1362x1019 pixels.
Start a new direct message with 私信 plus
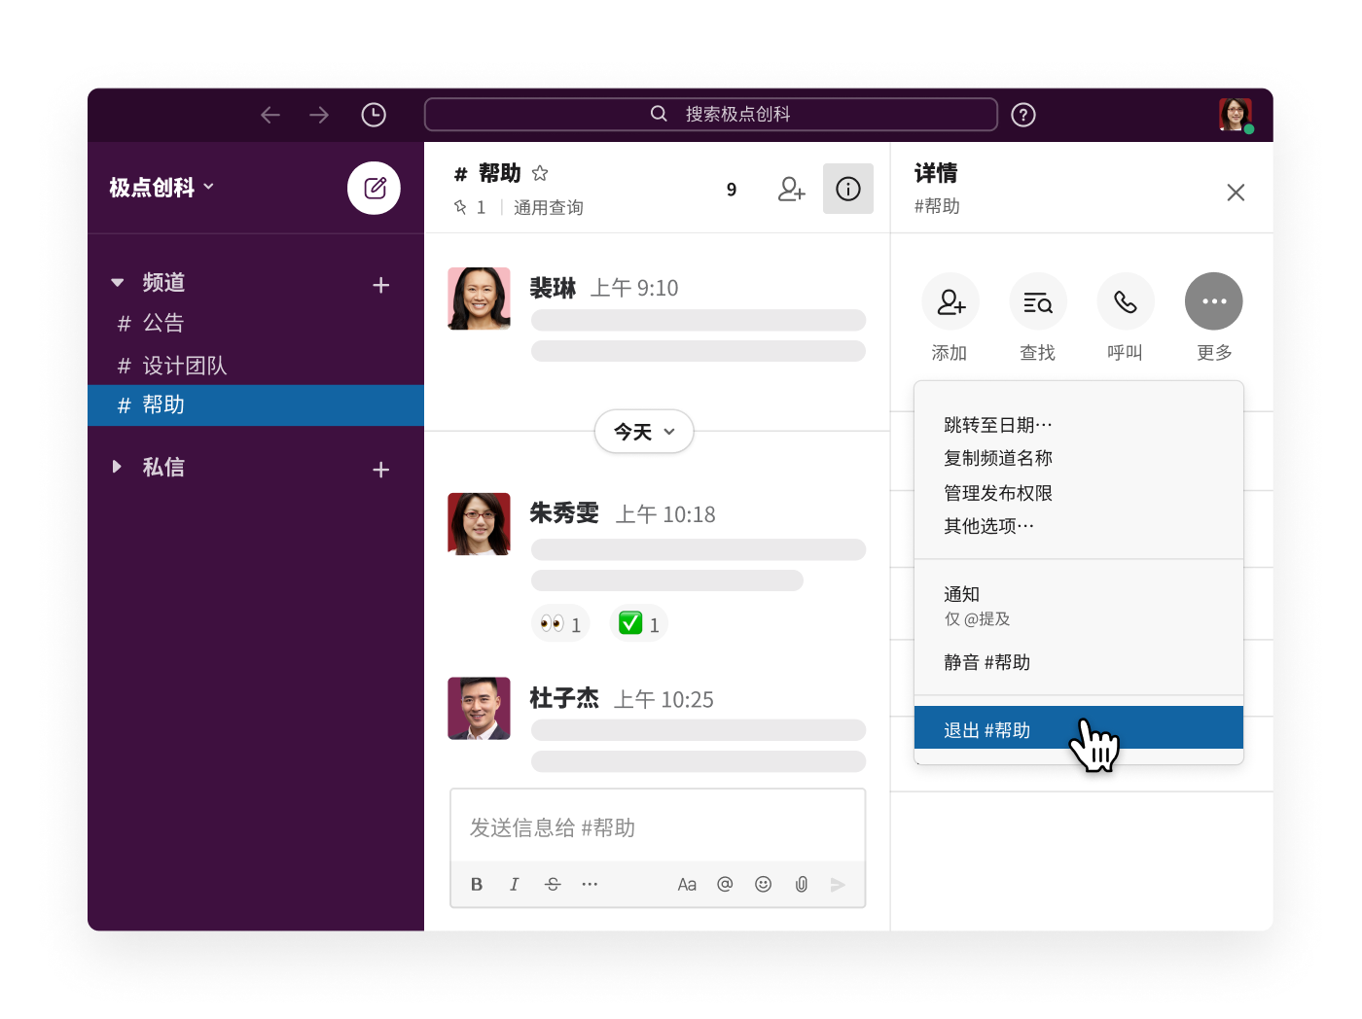(x=381, y=470)
